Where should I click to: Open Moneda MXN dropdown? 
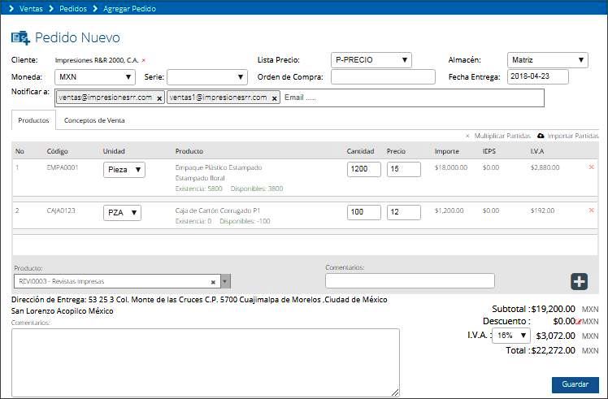(x=95, y=77)
